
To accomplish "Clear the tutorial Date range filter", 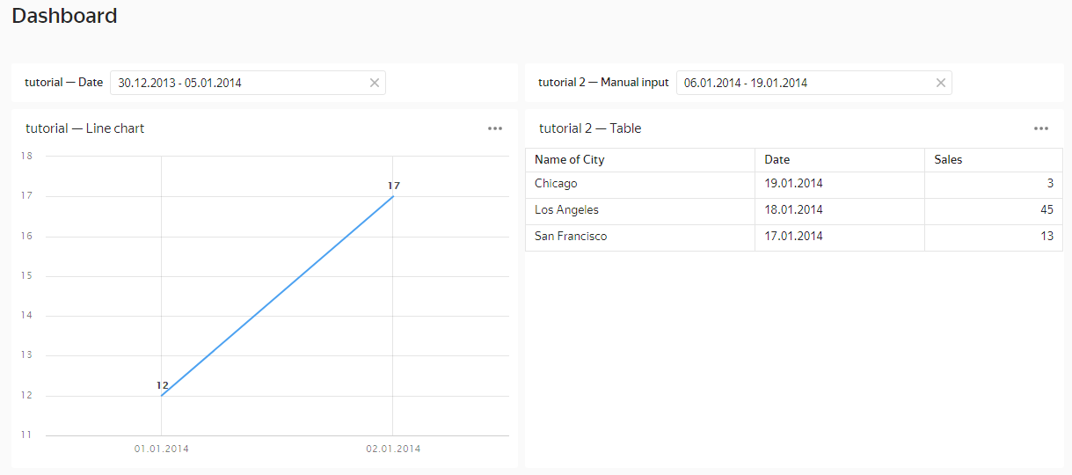I will 374,83.
